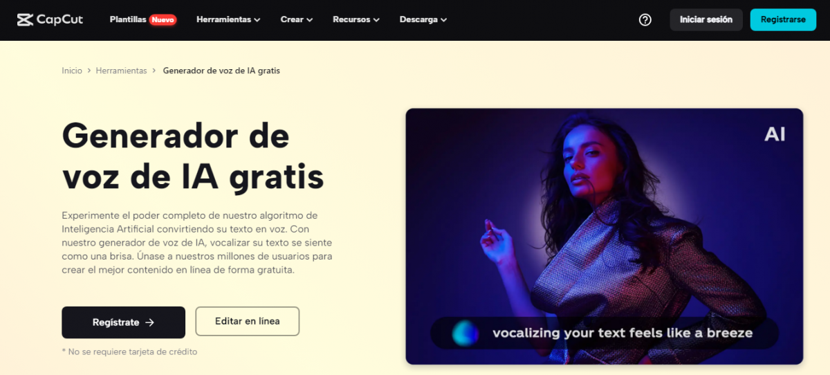Screen dimensions: 830x375
Task: Click the CapCut logo icon
Action: pos(25,19)
